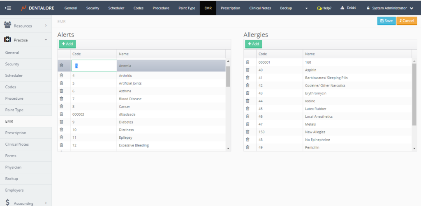Expand the Accounting sidebar section
This screenshot has width=421, height=206.
[26, 203]
